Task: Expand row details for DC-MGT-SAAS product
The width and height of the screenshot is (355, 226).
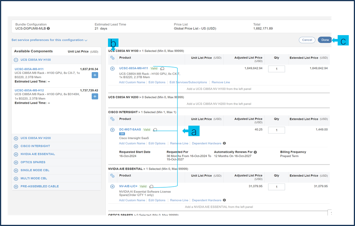Action: [x=112, y=130]
